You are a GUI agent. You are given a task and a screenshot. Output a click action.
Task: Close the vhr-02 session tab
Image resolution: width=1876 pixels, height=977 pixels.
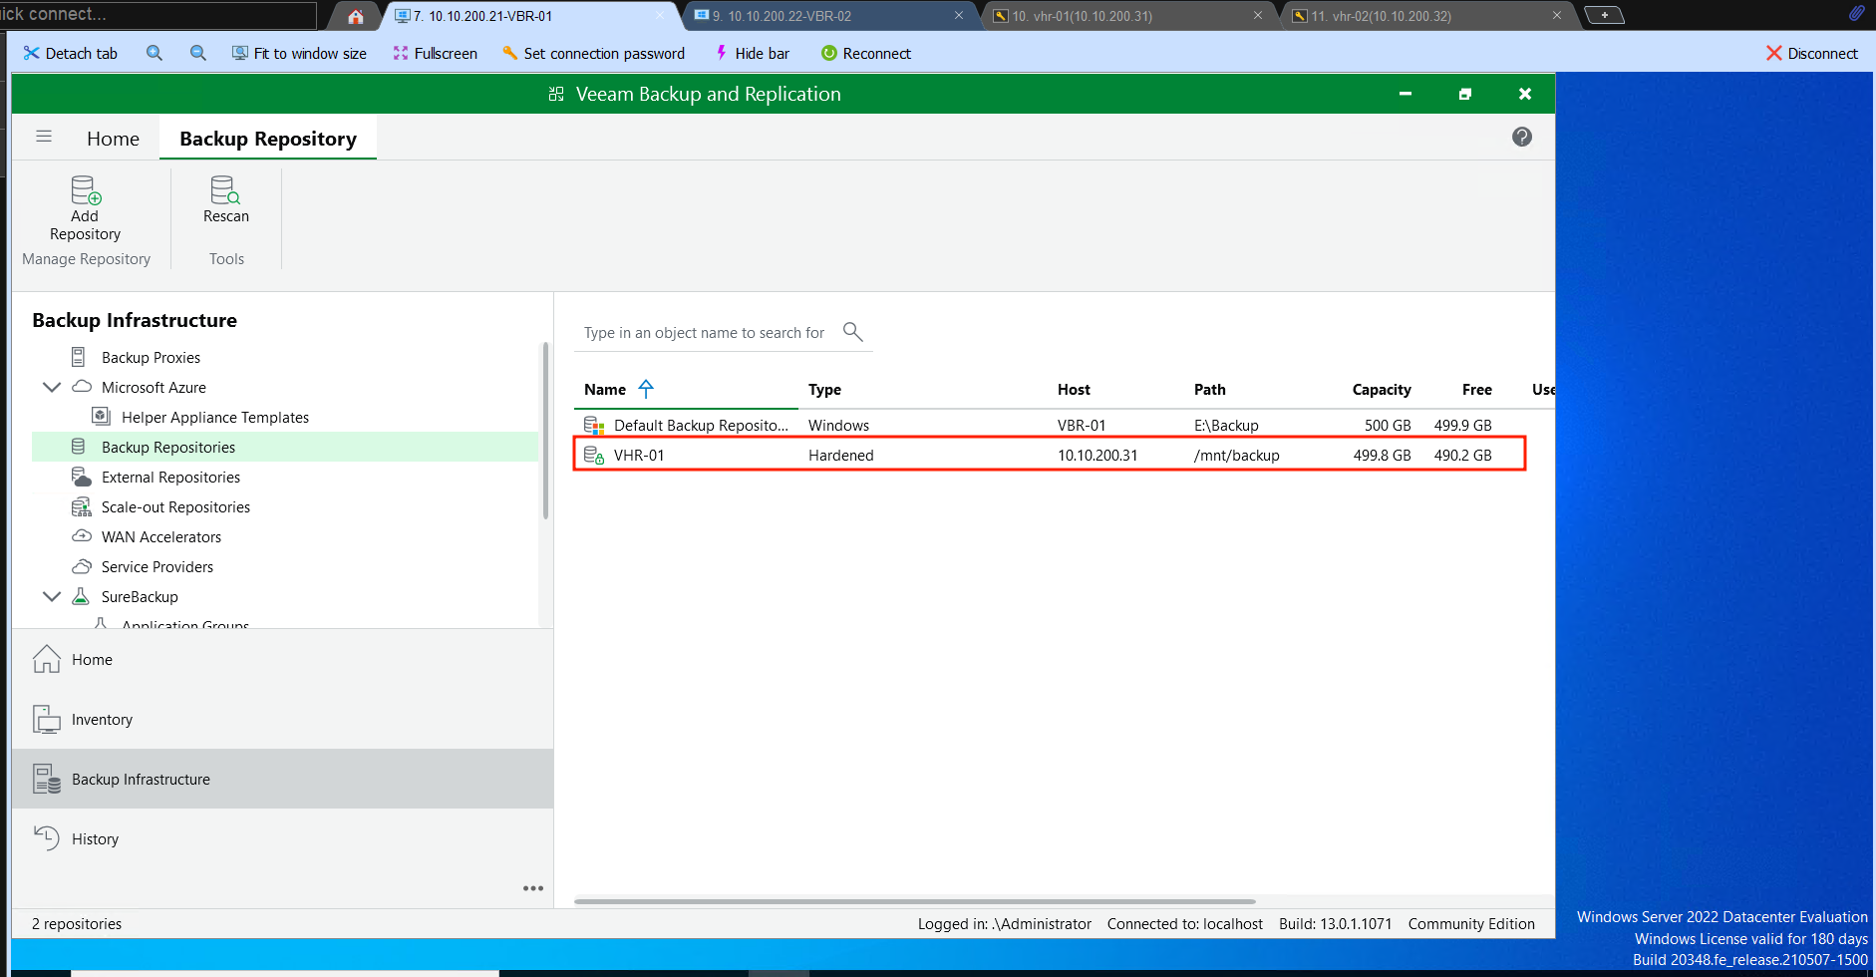[1557, 15]
